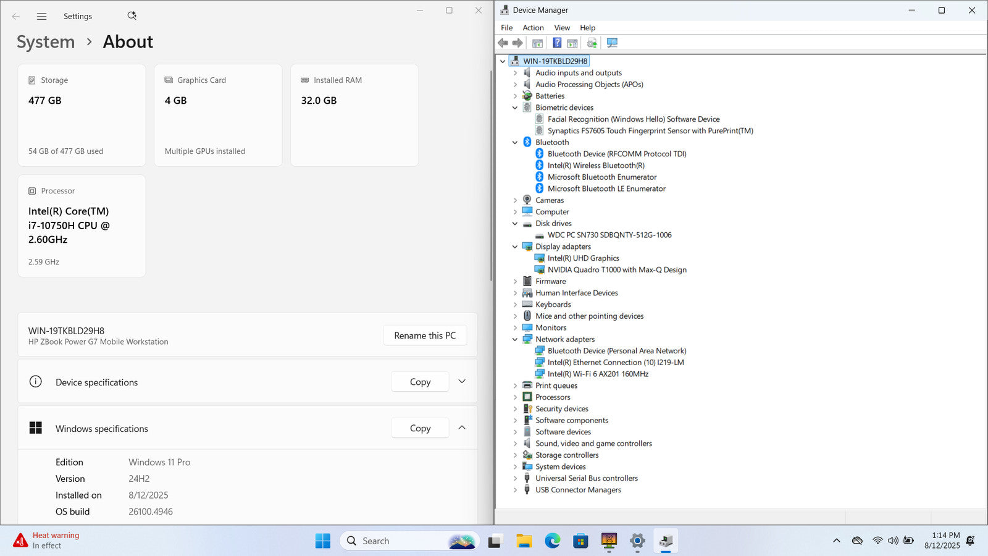988x556 pixels.
Task: Click the Settings search magnifier icon
Action: point(132,16)
